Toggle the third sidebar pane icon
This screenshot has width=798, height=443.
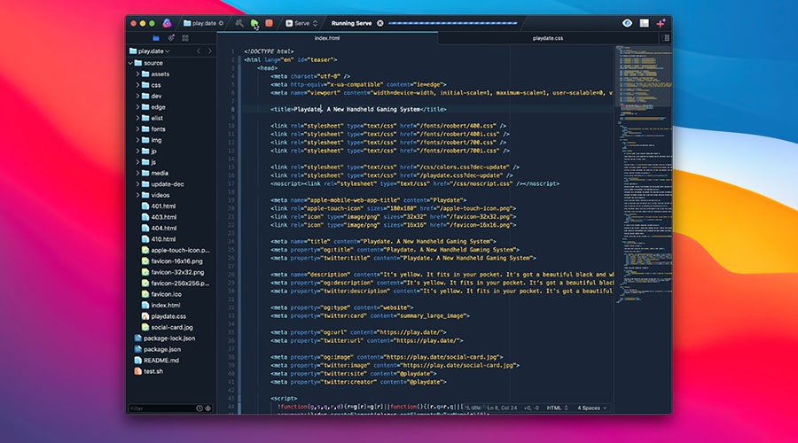coord(184,38)
